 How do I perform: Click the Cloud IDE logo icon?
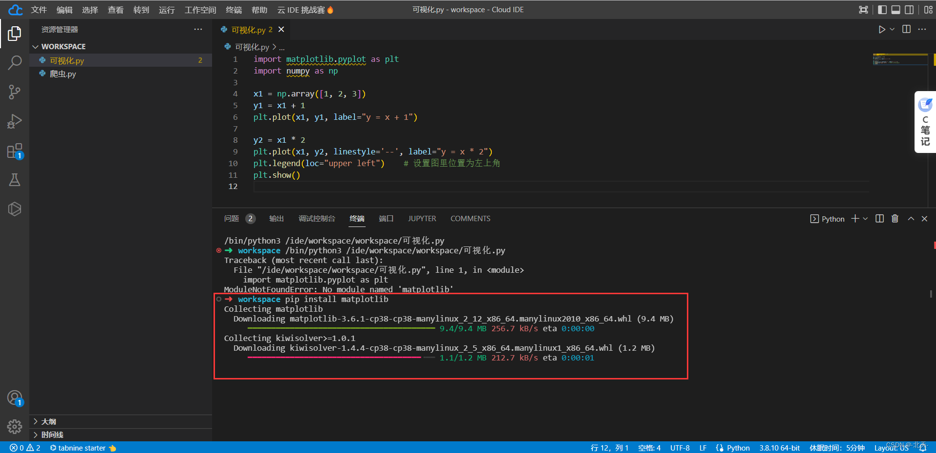pyautogui.click(x=16, y=10)
